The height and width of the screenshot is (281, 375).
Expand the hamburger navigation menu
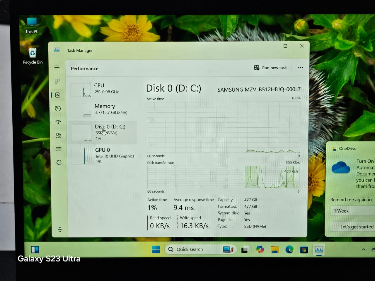pos(57,68)
